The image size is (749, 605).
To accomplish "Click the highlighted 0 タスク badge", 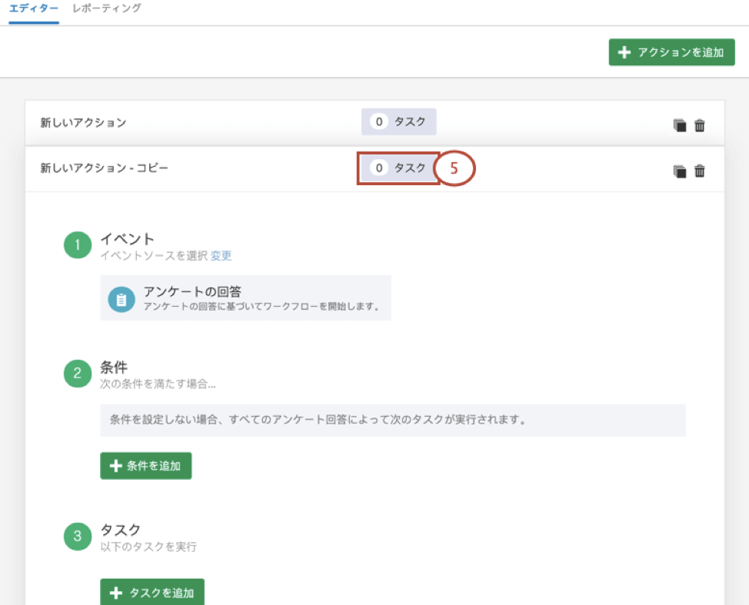I will (x=398, y=168).
